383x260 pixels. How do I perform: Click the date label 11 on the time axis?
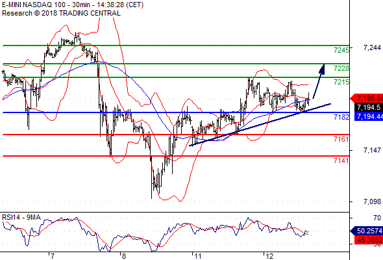click(198, 256)
